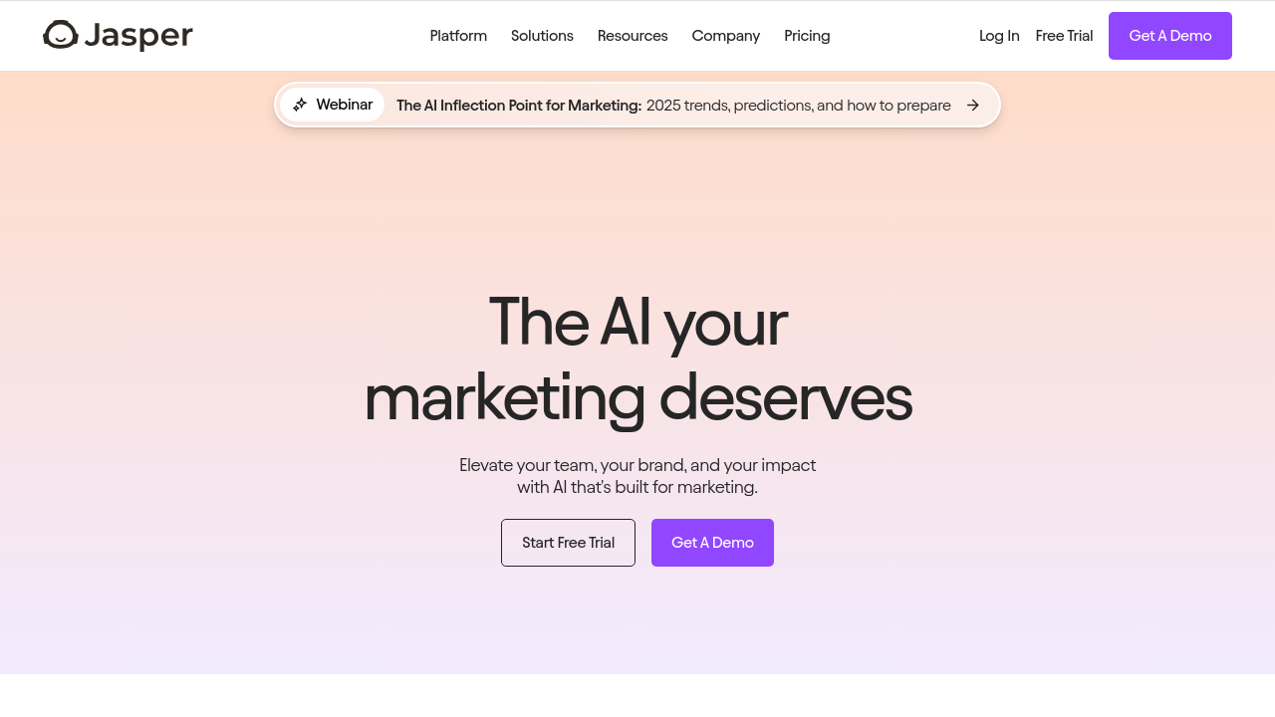Click the 'The AI your' headline line
1275x717 pixels.
pos(637,322)
